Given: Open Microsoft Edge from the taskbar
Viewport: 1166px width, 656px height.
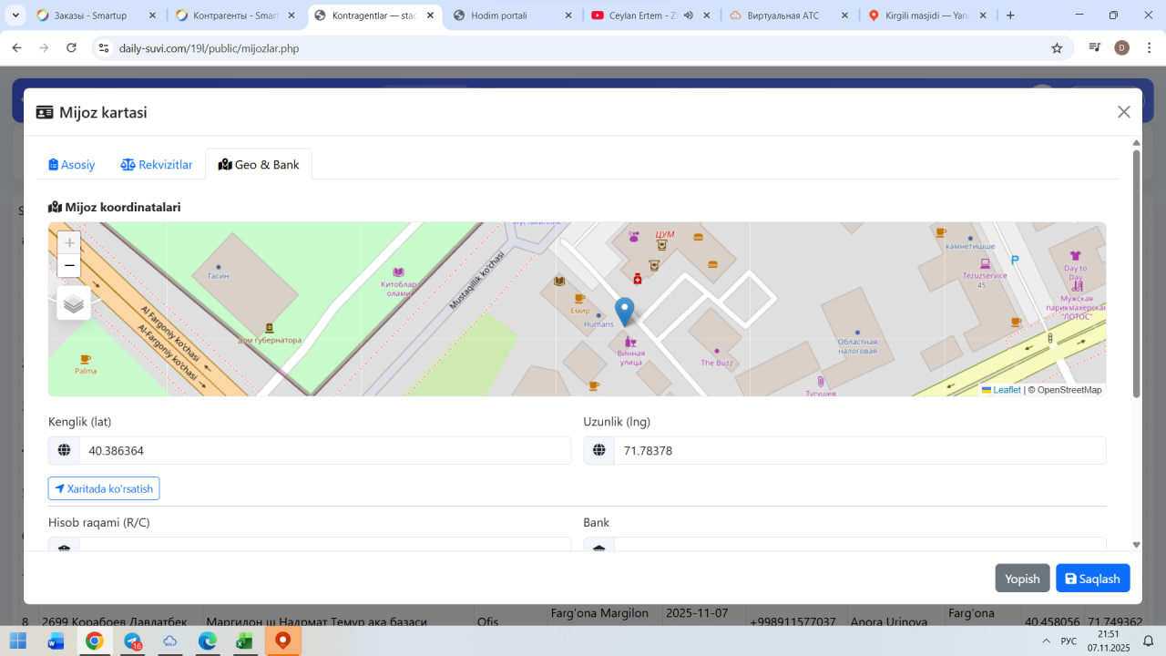Looking at the screenshot, I should (207, 641).
